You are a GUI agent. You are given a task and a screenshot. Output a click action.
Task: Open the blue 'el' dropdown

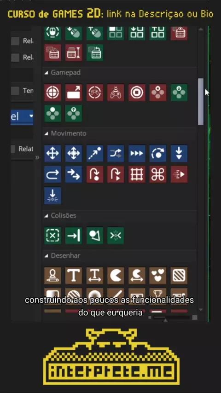(x=22, y=116)
